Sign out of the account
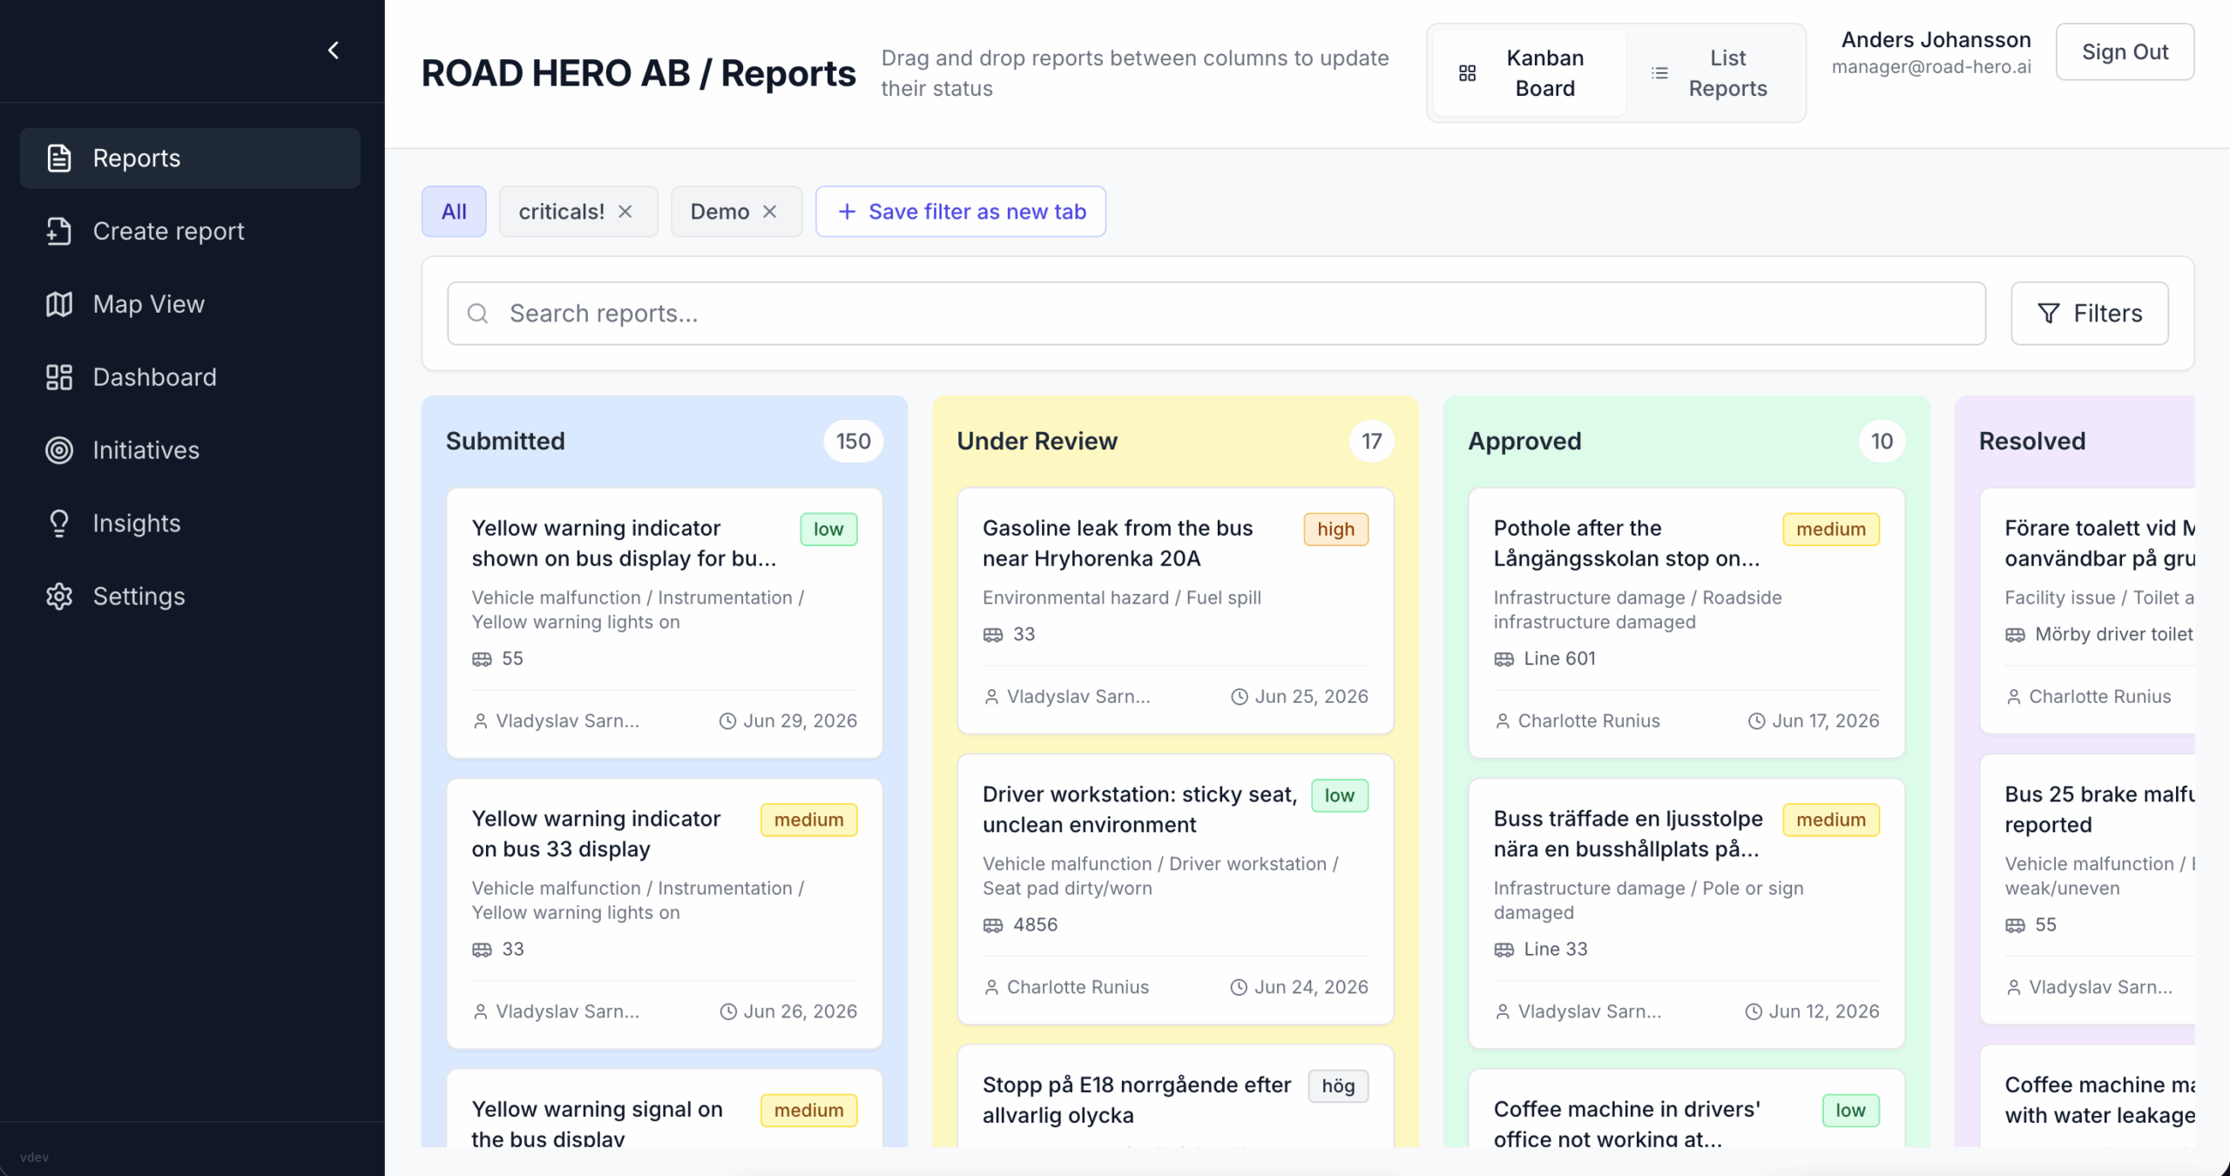Image resolution: width=2230 pixels, height=1176 pixels. click(2125, 52)
